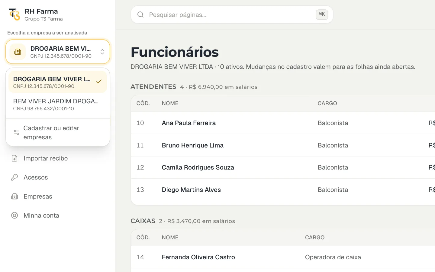Switch to BEM VIVER JARDIM DROGARIA company
The height and width of the screenshot is (272, 435).
tap(58, 105)
